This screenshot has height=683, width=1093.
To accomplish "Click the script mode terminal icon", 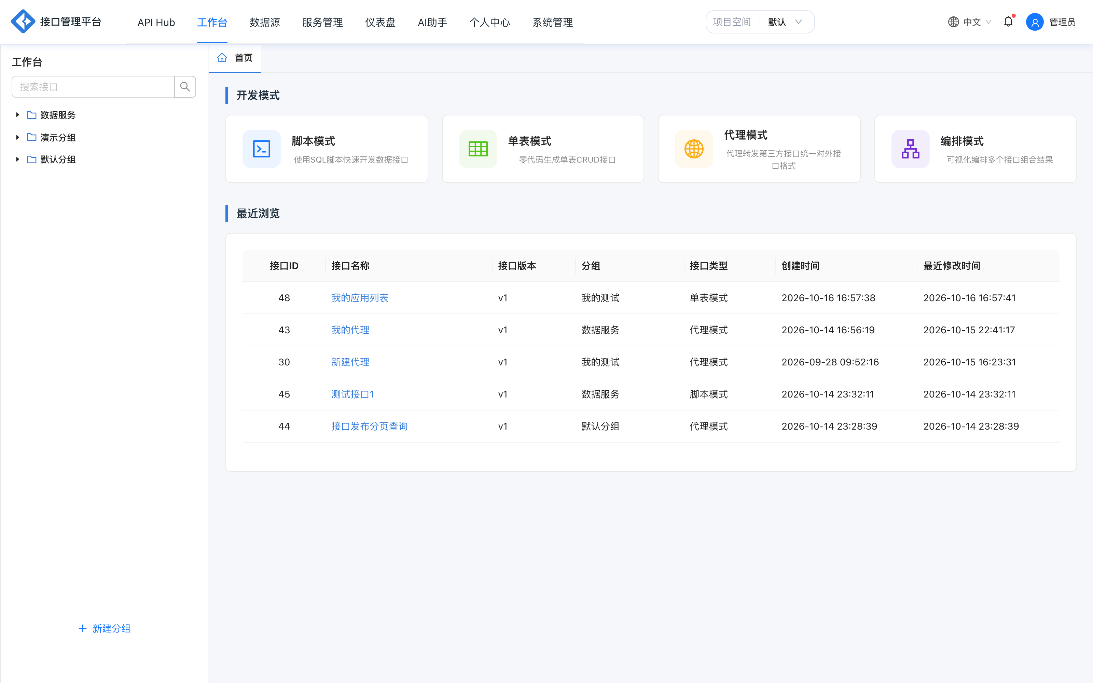I will click(262, 149).
